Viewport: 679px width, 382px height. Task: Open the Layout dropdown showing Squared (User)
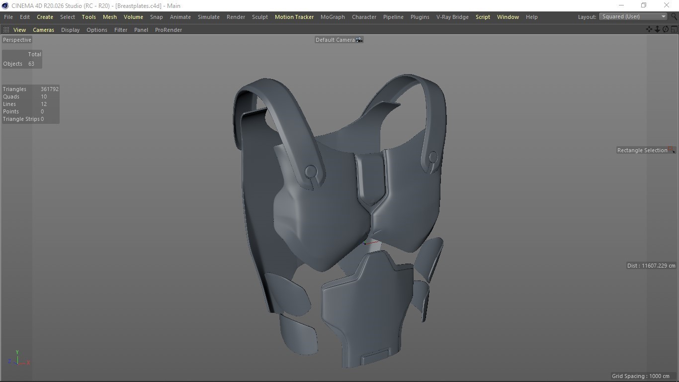tap(633, 16)
